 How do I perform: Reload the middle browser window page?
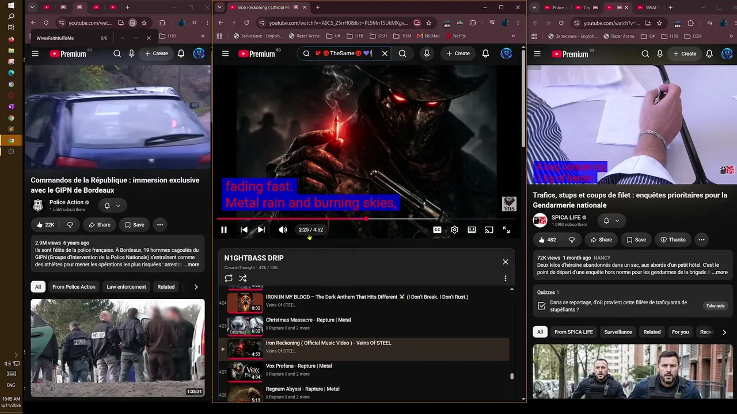tap(246, 23)
